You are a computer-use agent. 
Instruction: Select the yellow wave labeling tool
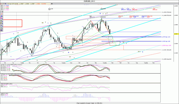2,23
